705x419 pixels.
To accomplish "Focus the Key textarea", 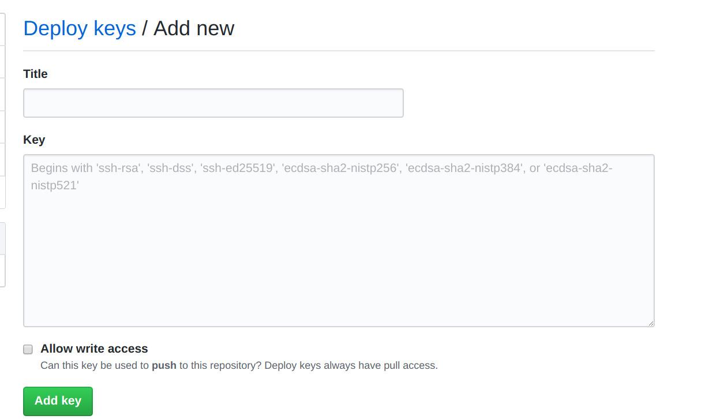I will coord(339,241).
